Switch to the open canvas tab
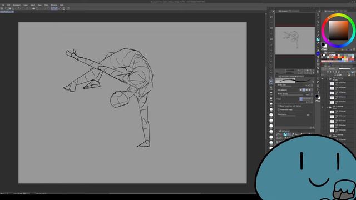 (x=7, y=12)
